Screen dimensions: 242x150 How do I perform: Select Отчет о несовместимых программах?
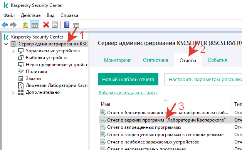point(146,148)
